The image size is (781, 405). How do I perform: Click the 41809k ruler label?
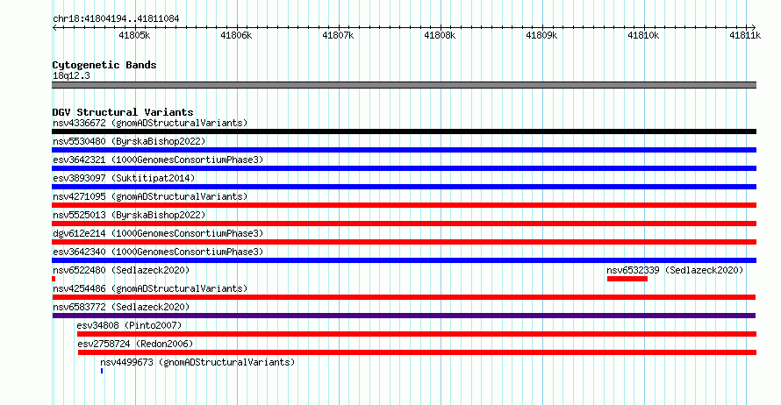coord(541,35)
